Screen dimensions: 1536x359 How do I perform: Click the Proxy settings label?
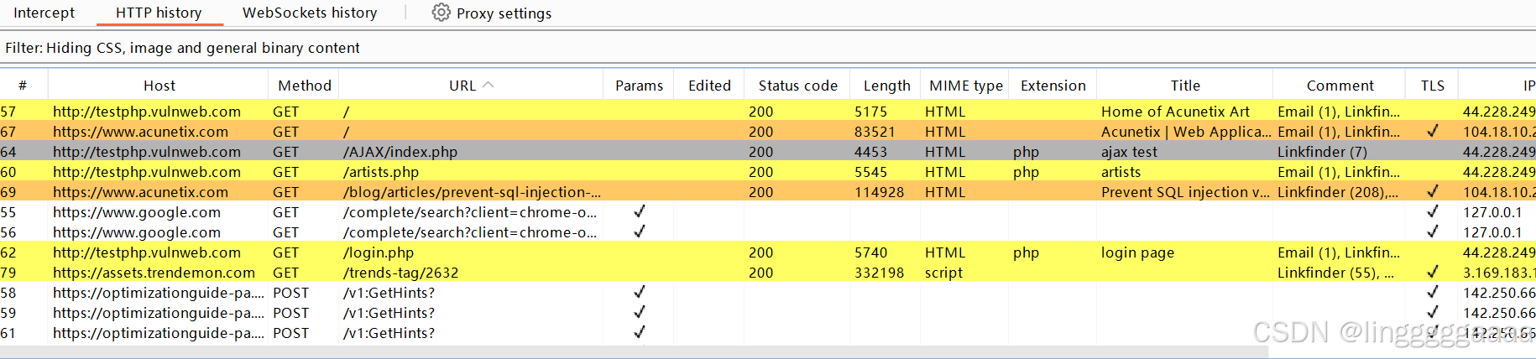[x=504, y=13]
